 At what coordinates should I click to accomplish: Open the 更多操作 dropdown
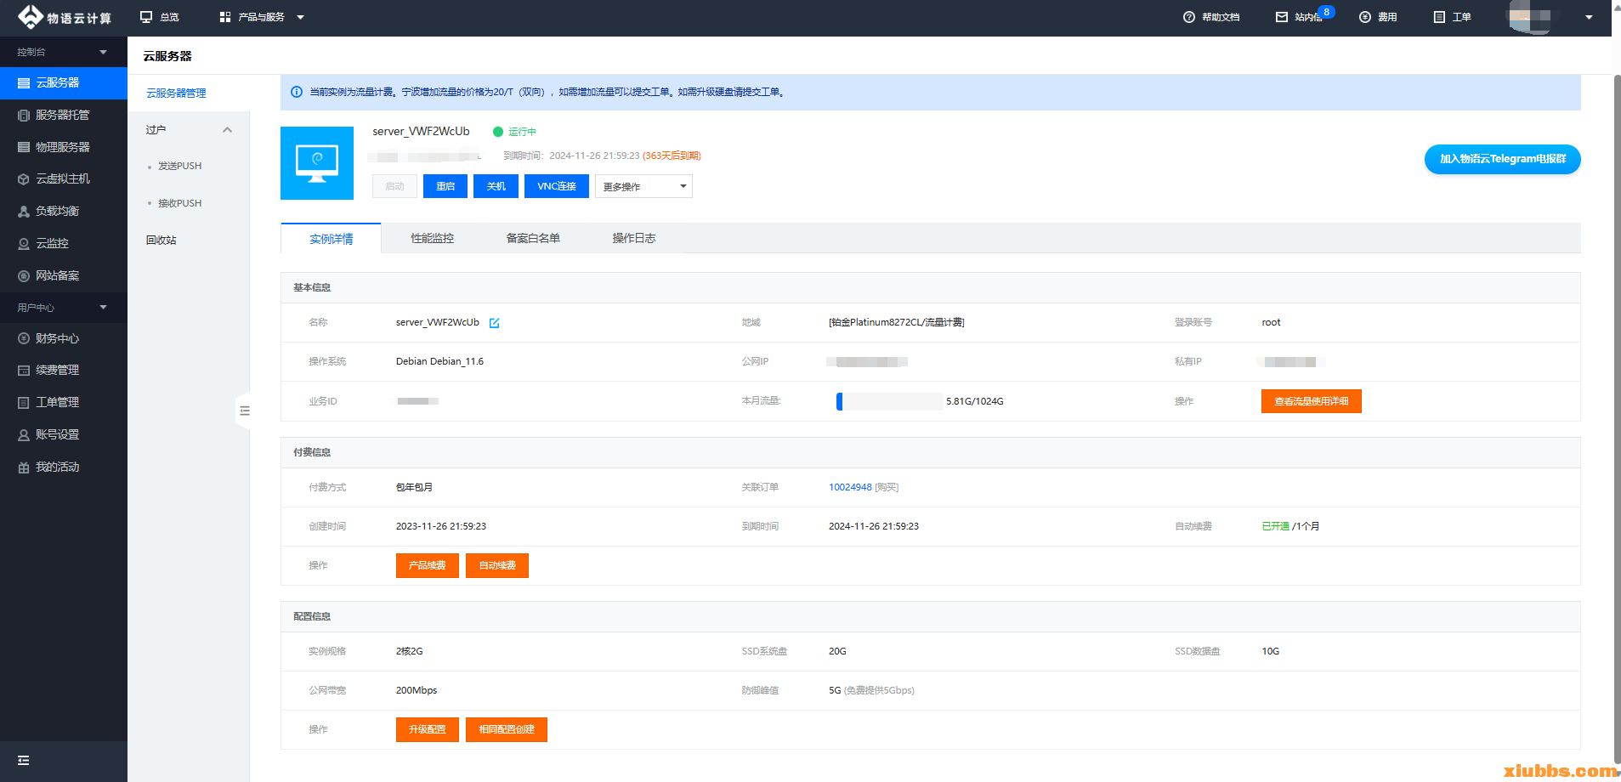pos(643,186)
